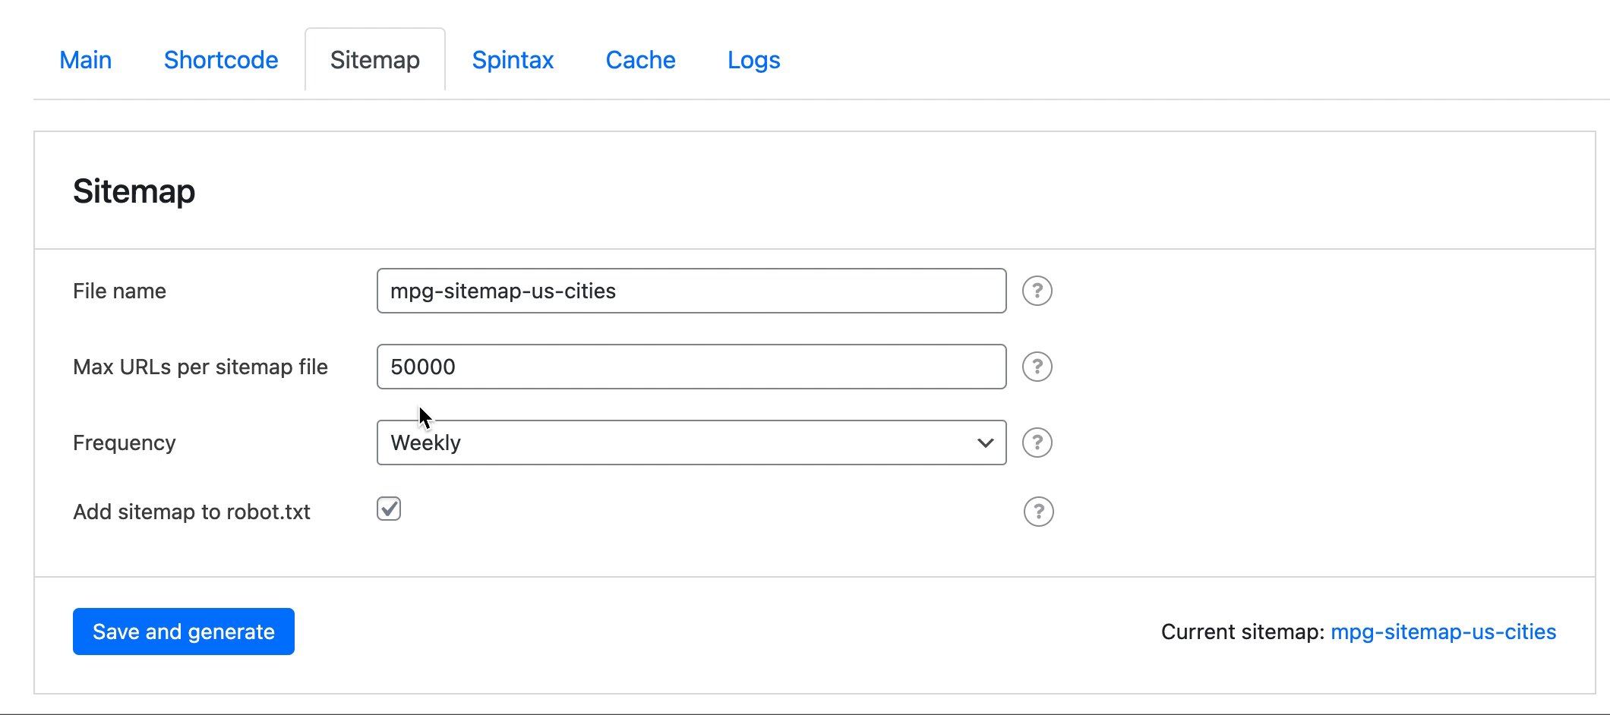The width and height of the screenshot is (1610, 715).
Task: Open the Shortcode tab
Action: 221,60
